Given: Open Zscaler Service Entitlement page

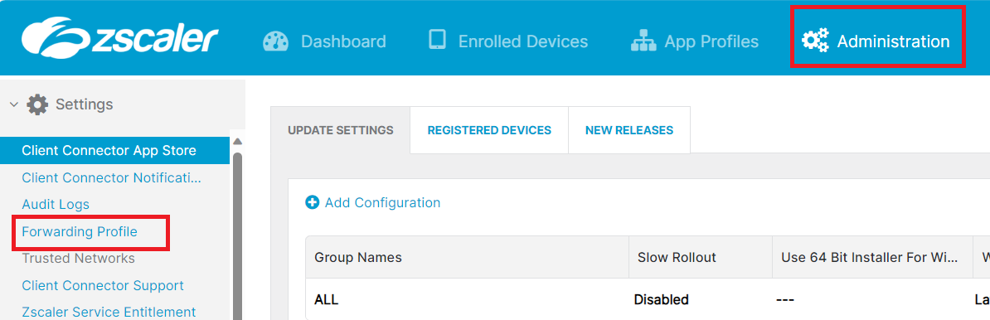Looking at the screenshot, I should (x=109, y=312).
